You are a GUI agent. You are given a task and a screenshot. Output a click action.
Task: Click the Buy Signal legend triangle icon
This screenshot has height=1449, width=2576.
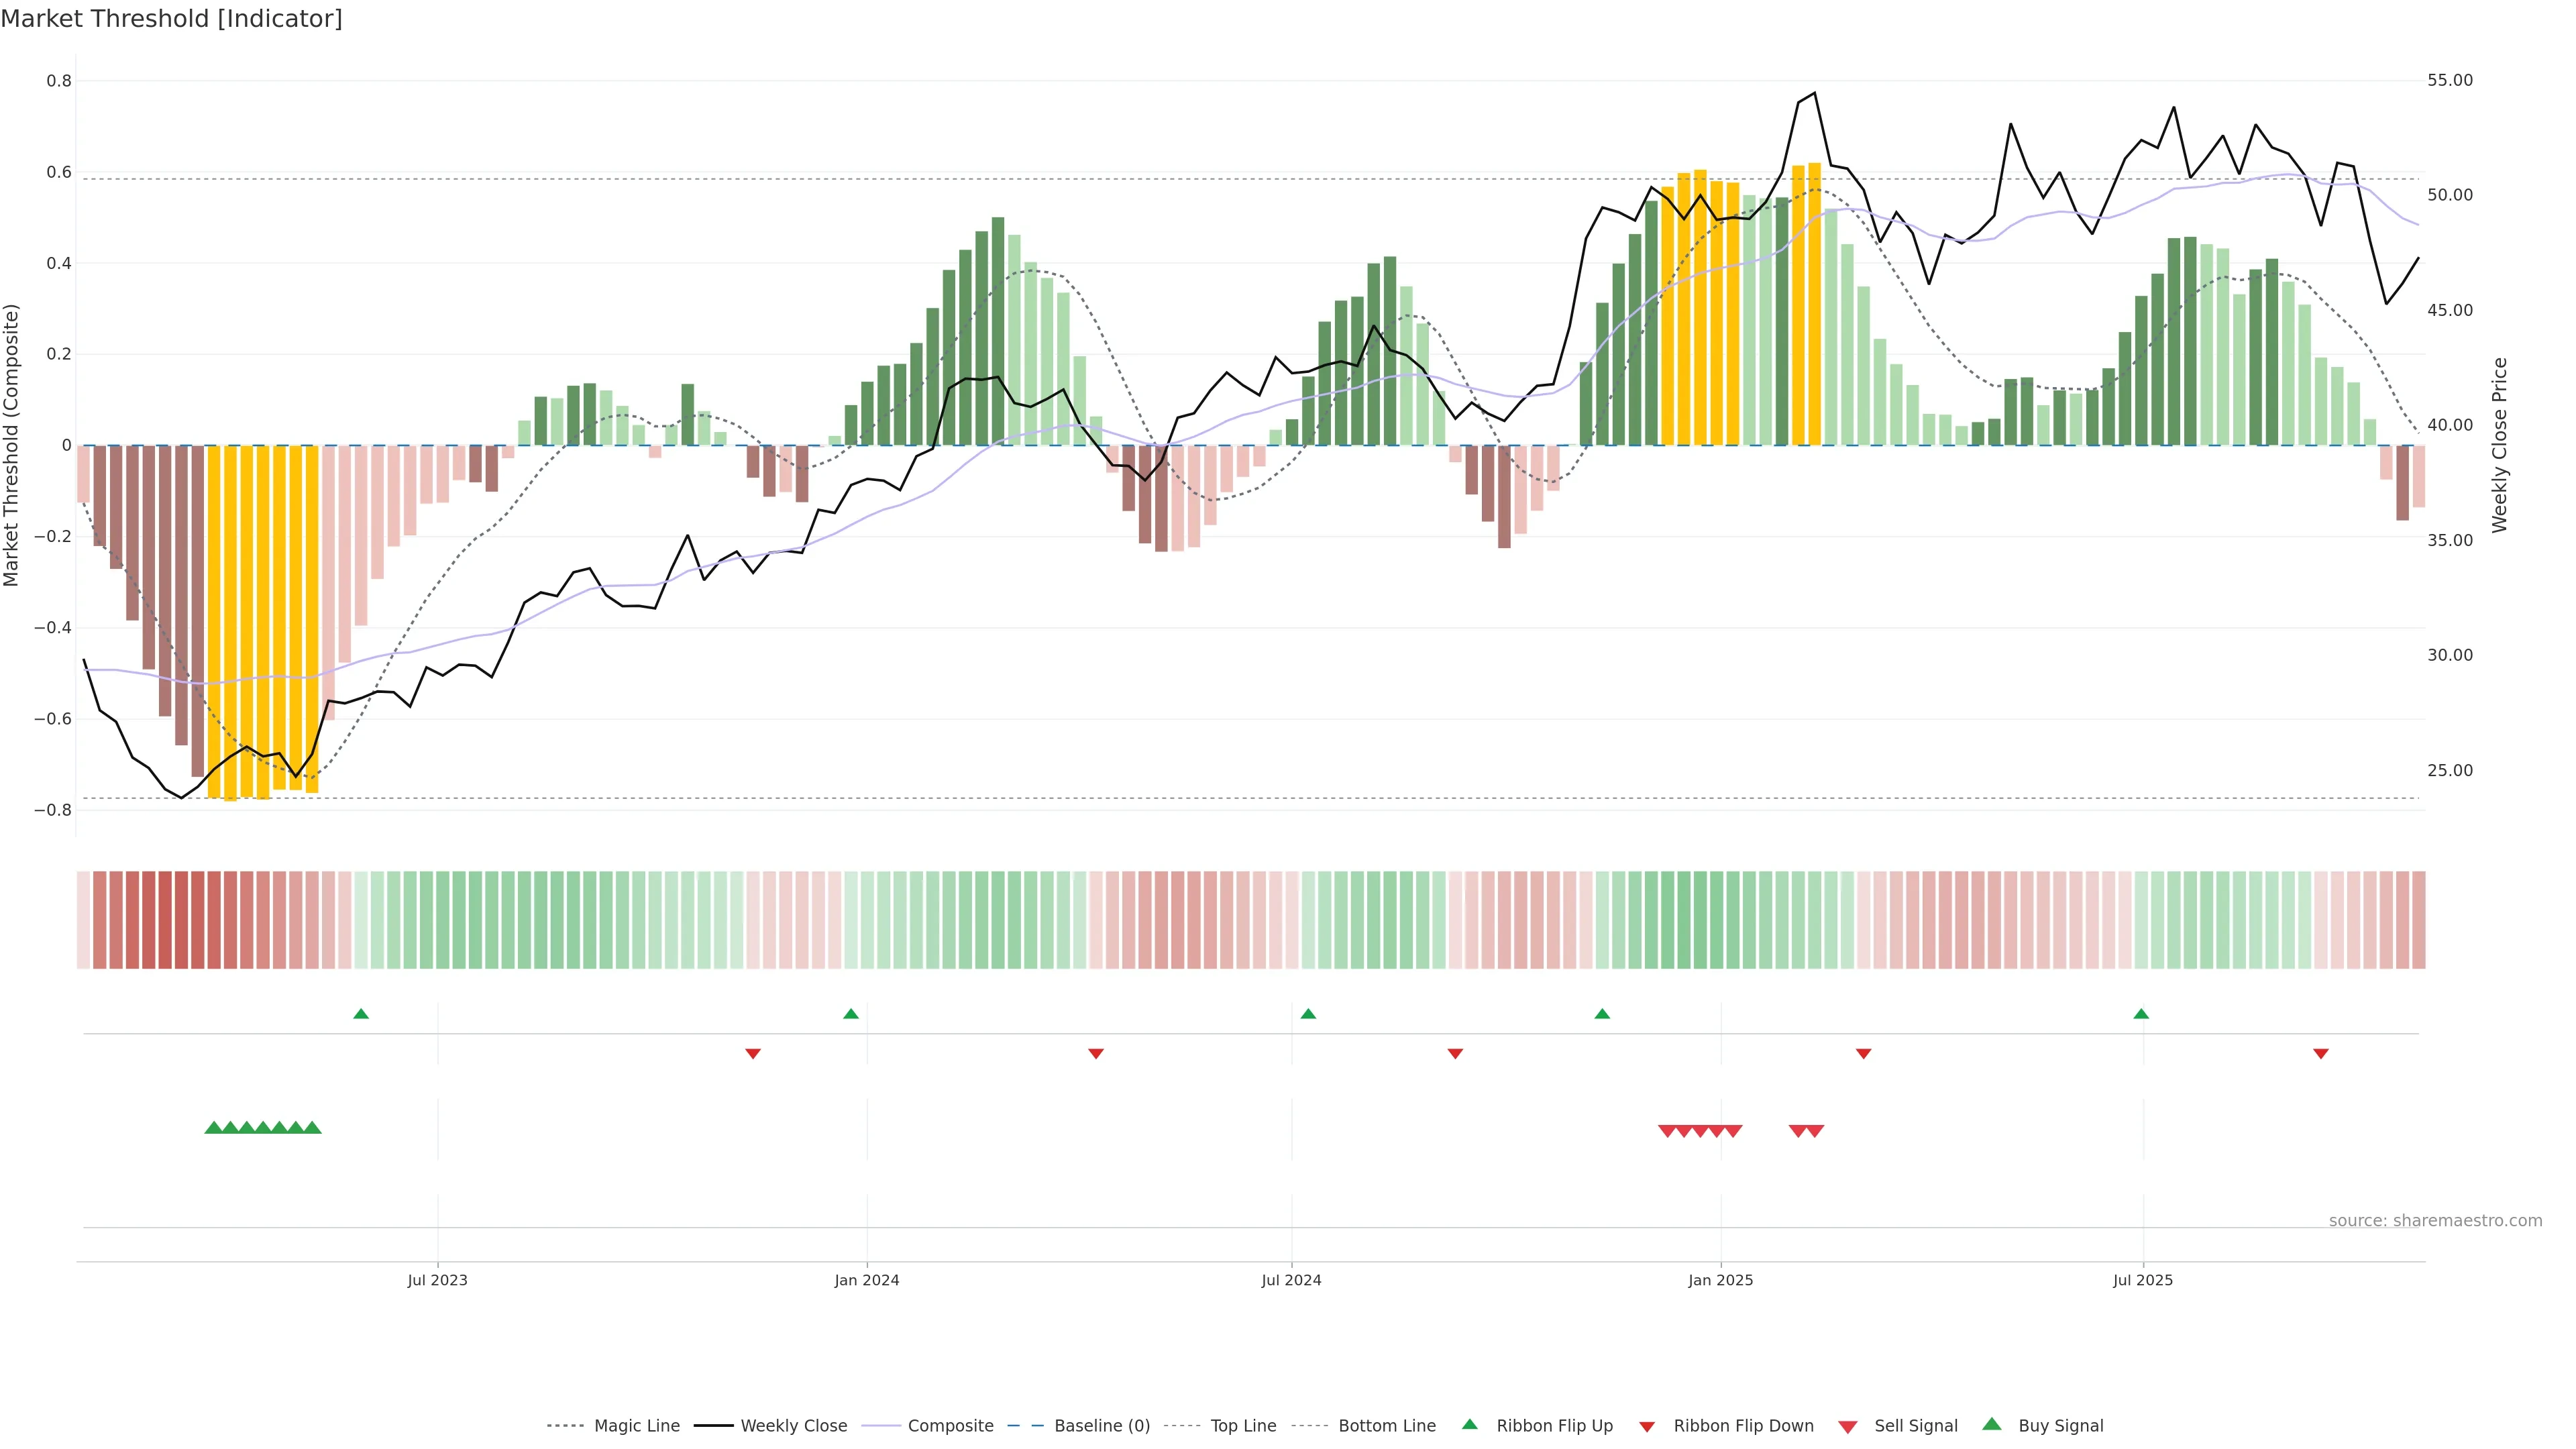click(1992, 1425)
